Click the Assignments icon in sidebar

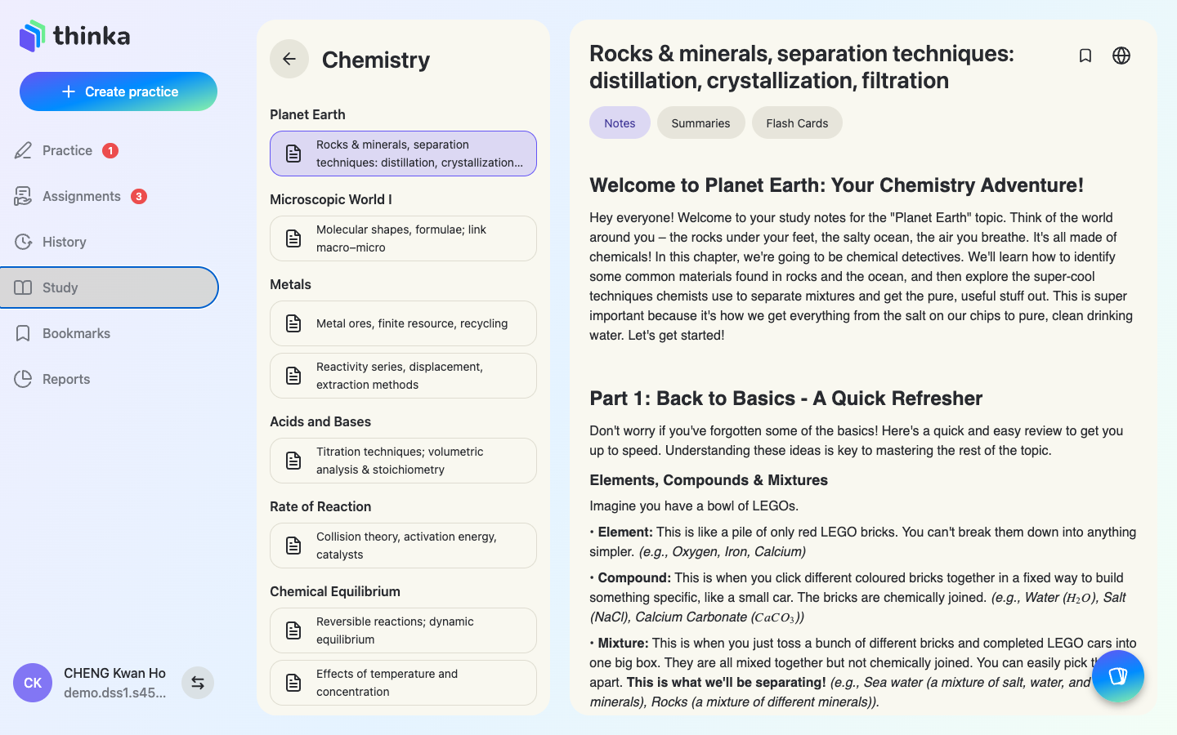point(23,196)
